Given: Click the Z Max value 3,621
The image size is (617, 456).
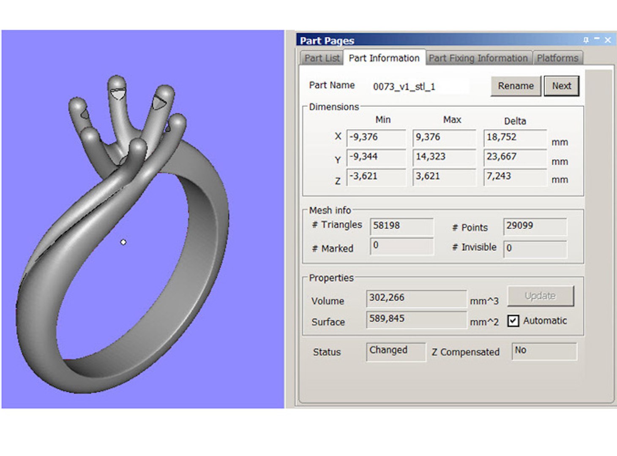Looking at the screenshot, I should tap(444, 177).
